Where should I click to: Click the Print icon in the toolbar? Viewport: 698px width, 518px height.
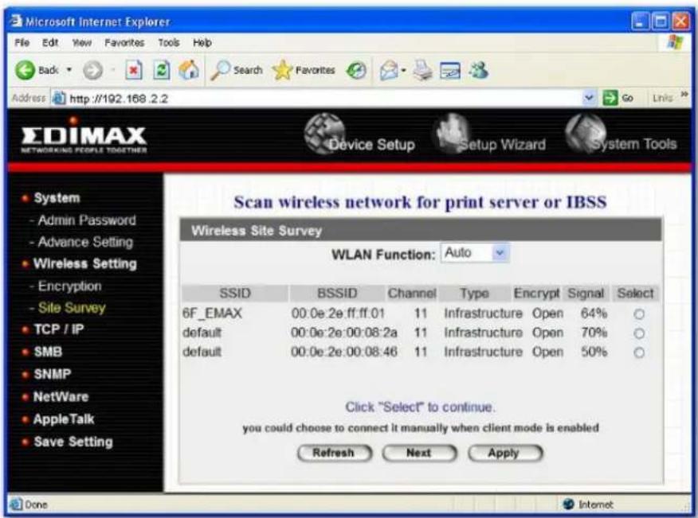pyautogui.click(x=422, y=70)
